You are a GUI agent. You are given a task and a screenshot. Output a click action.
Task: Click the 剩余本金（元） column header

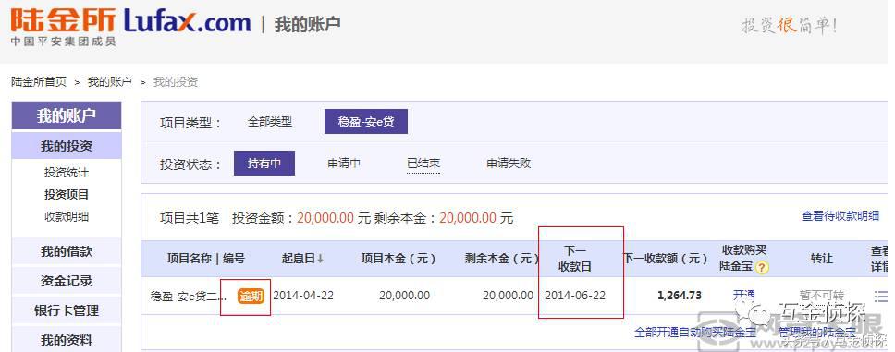(x=502, y=259)
